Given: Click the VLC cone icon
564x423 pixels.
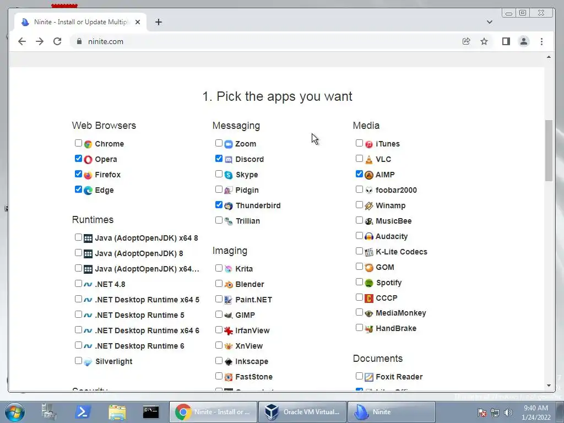Looking at the screenshot, I should (x=369, y=160).
